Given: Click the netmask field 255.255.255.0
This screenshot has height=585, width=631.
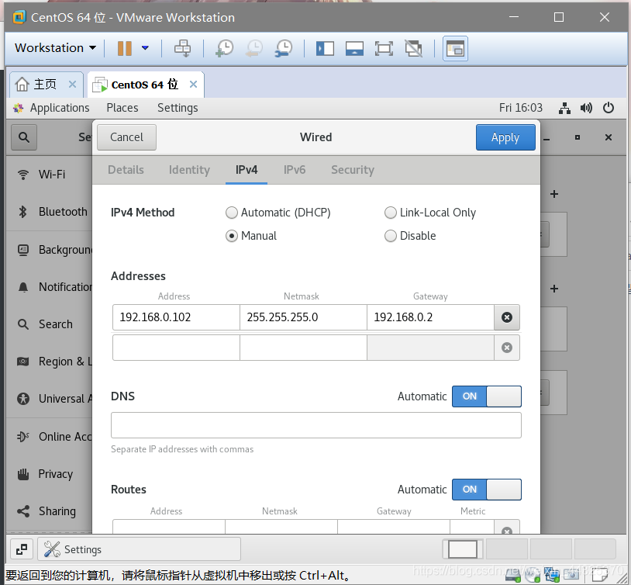Looking at the screenshot, I should [303, 317].
